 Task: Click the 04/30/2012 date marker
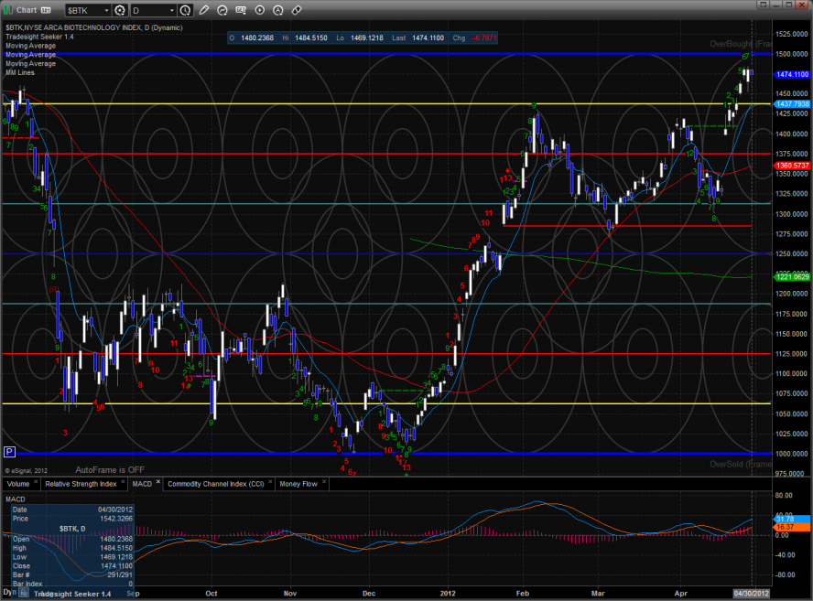tap(750, 594)
